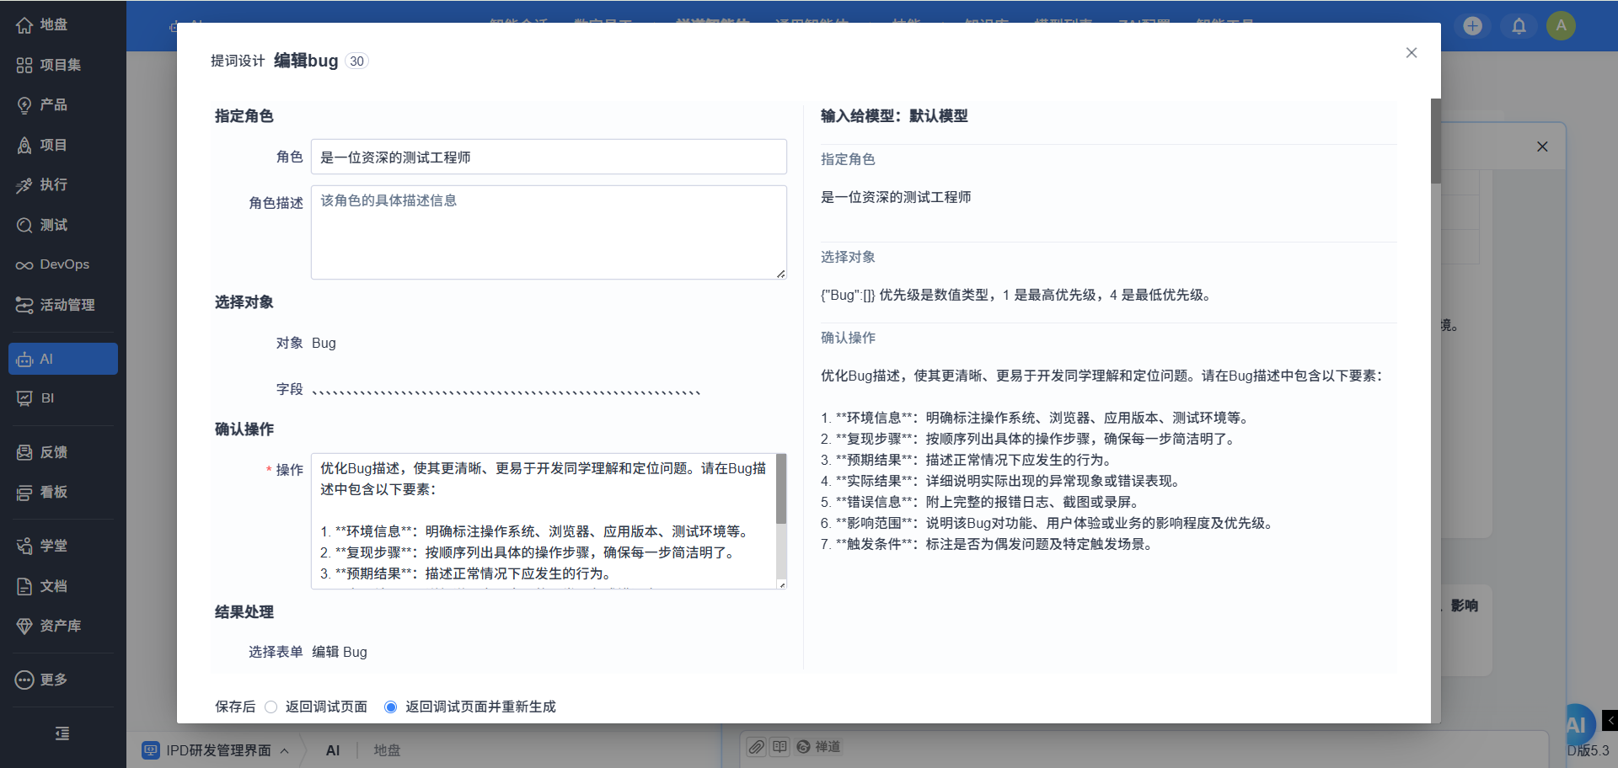Image resolution: width=1618 pixels, height=768 pixels.
Task: Open 更多 more menu icon in sidebar
Action: click(24, 680)
